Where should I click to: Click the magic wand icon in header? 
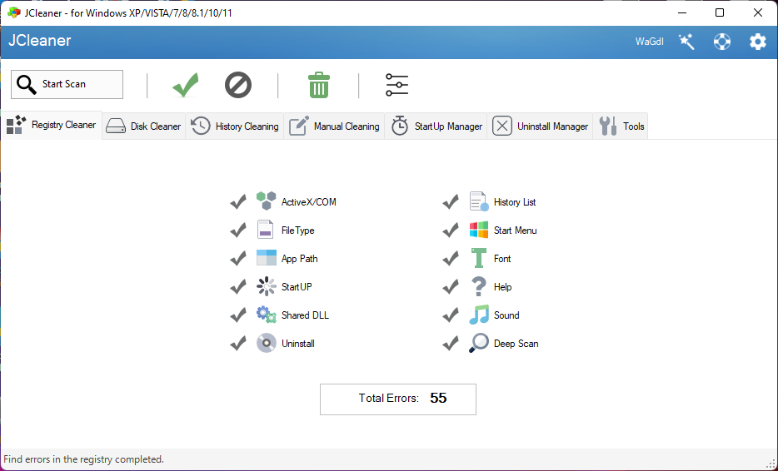pyautogui.click(x=686, y=42)
